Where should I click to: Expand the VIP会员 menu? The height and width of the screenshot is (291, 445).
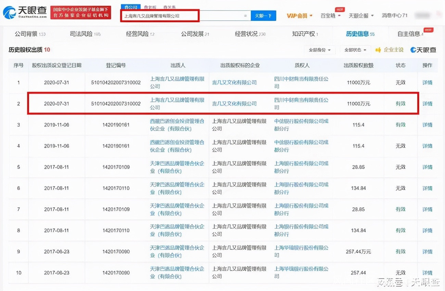(x=300, y=15)
